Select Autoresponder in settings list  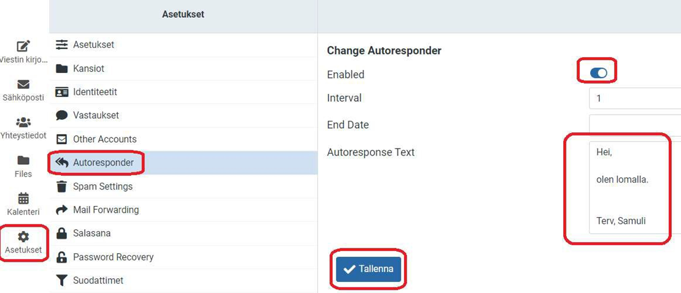[x=103, y=163]
